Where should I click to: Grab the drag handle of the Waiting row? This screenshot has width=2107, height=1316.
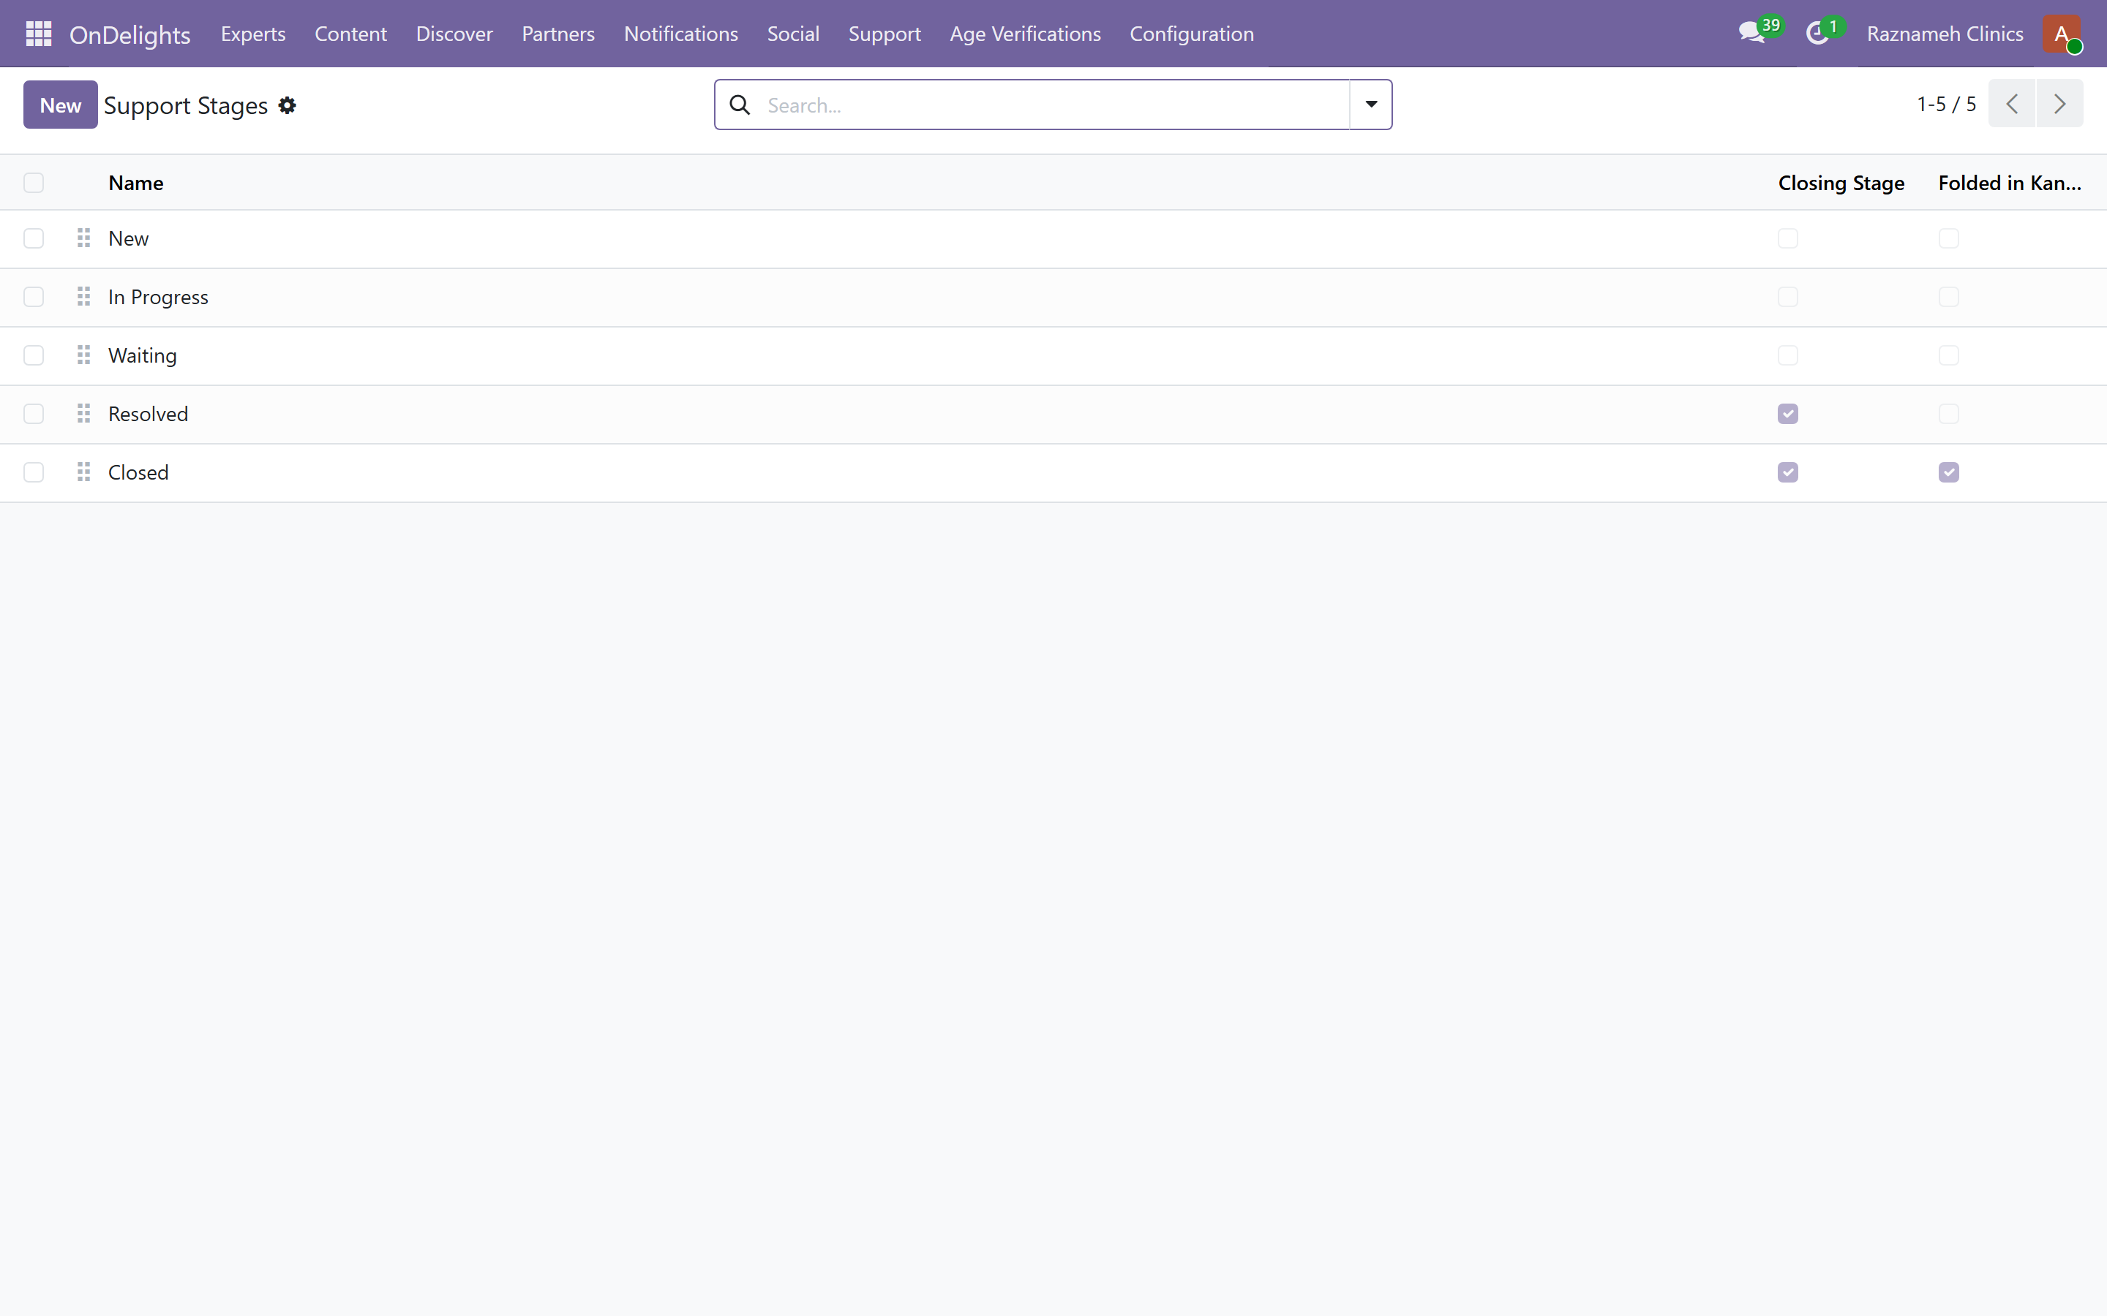(x=83, y=355)
